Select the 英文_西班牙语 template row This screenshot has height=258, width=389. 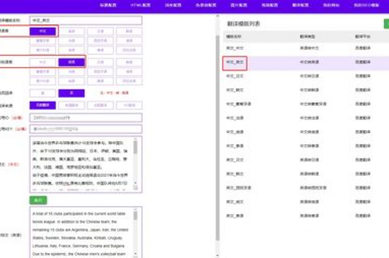(x=306, y=188)
